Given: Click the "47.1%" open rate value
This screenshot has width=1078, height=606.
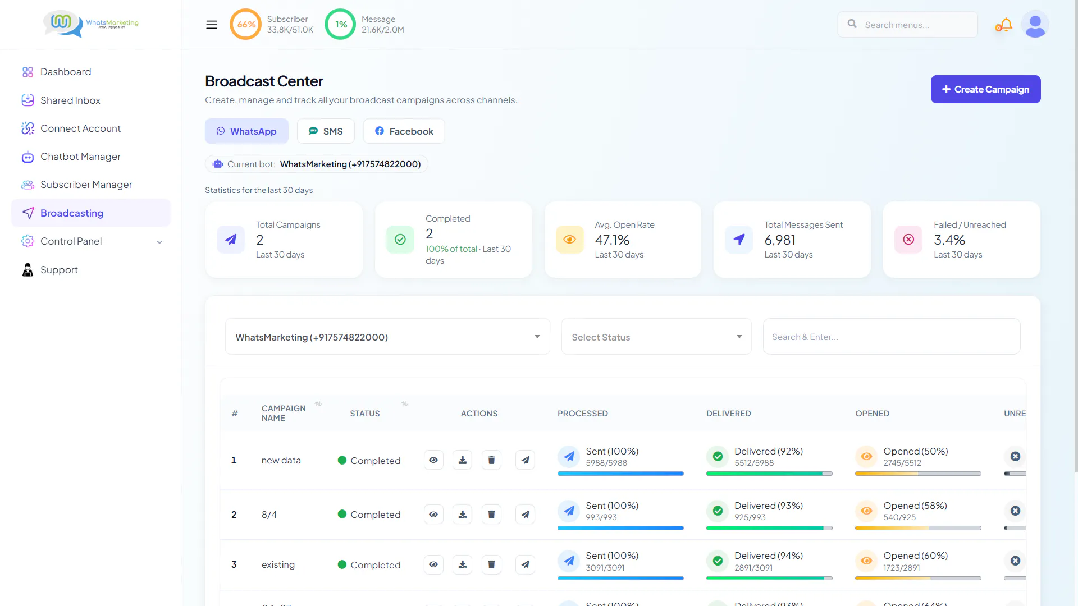Looking at the screenshot, I should 612,240.
